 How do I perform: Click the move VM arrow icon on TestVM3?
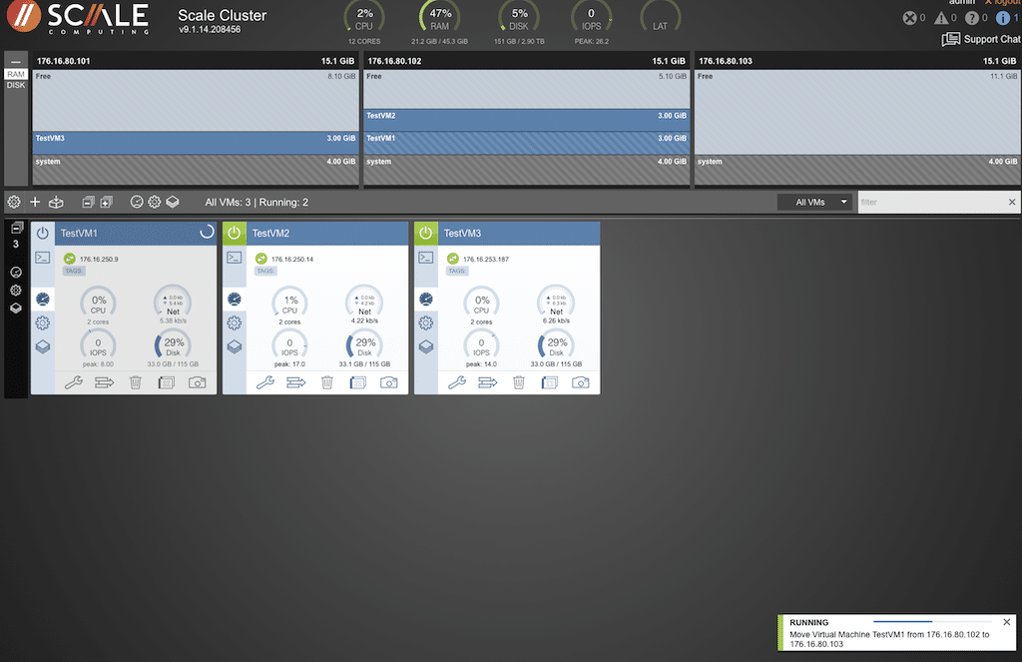[x=487, y=382]
